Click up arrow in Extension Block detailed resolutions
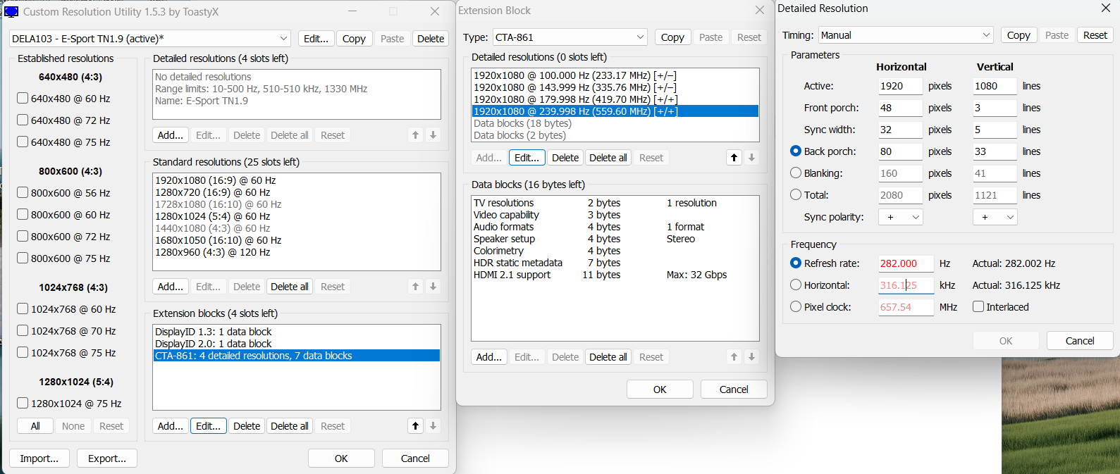This screenshot has height=474, width=1120. click(734, 158)
